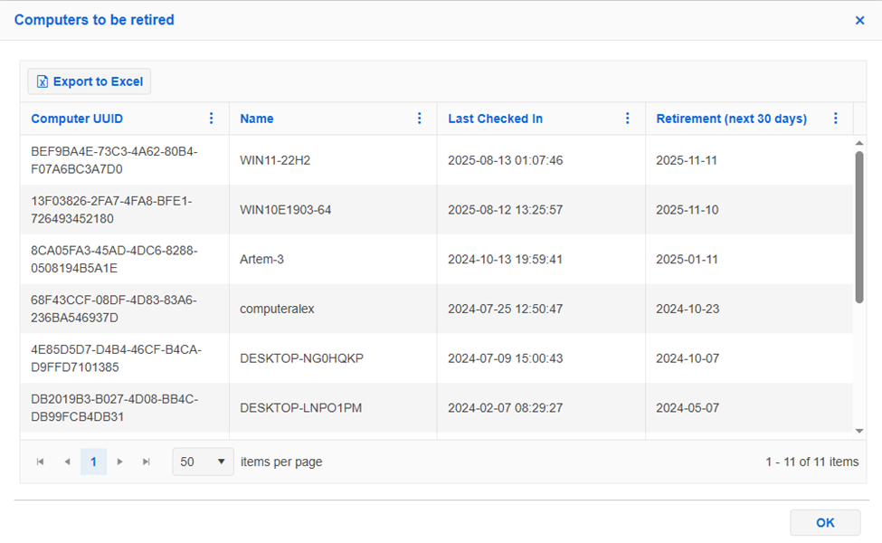The width and height of the screenshot is (882, 543).
Task: Click the table's vertical scrollbar thumb
Action: point(859,226)
